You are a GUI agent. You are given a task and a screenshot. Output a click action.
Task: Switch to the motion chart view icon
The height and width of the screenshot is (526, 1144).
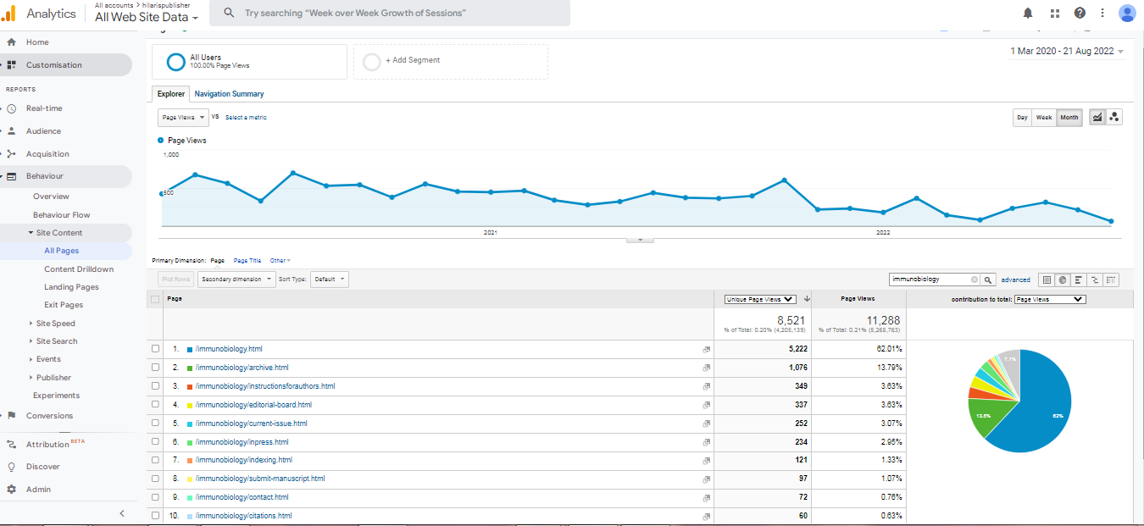coord(1114,118)
